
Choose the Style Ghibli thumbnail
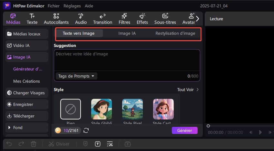point(102,109)
